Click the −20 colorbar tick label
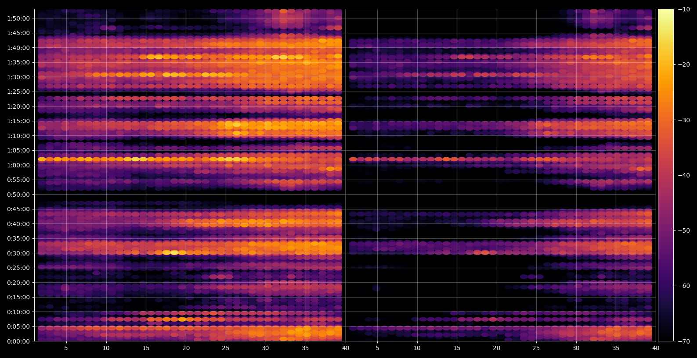This screenshot has width=697, height=358. [x=684, y=64]
